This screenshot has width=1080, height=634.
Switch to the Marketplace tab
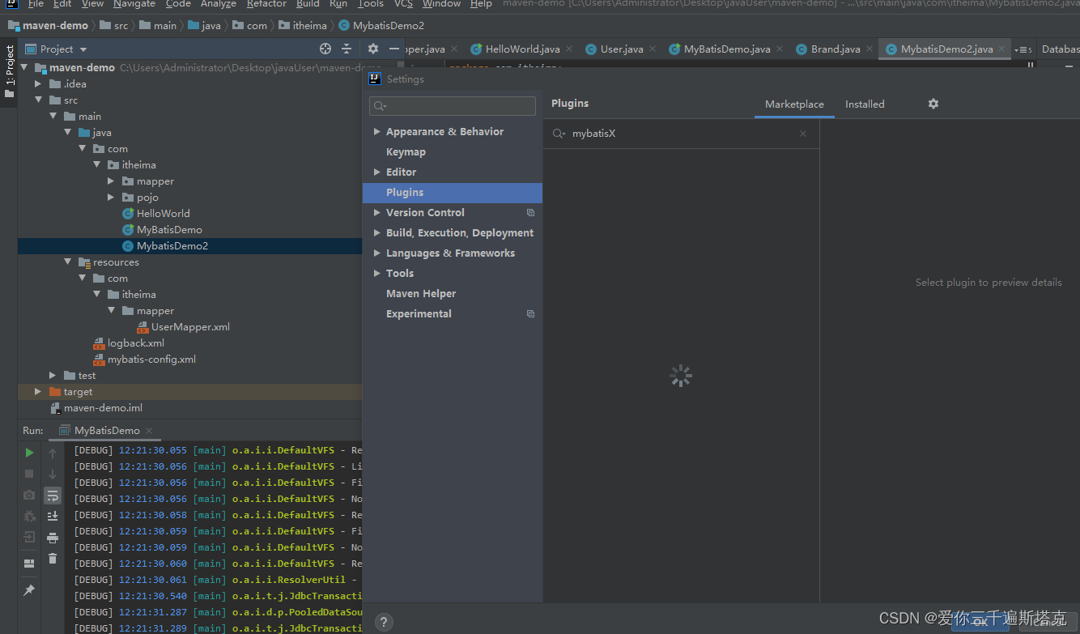(794, 104)
